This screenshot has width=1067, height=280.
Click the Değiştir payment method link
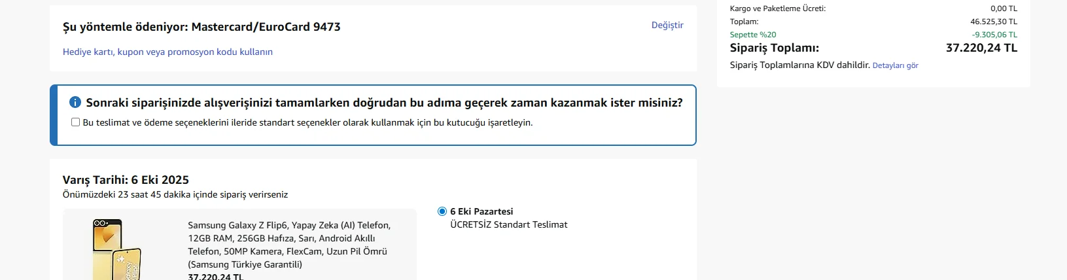667,25
